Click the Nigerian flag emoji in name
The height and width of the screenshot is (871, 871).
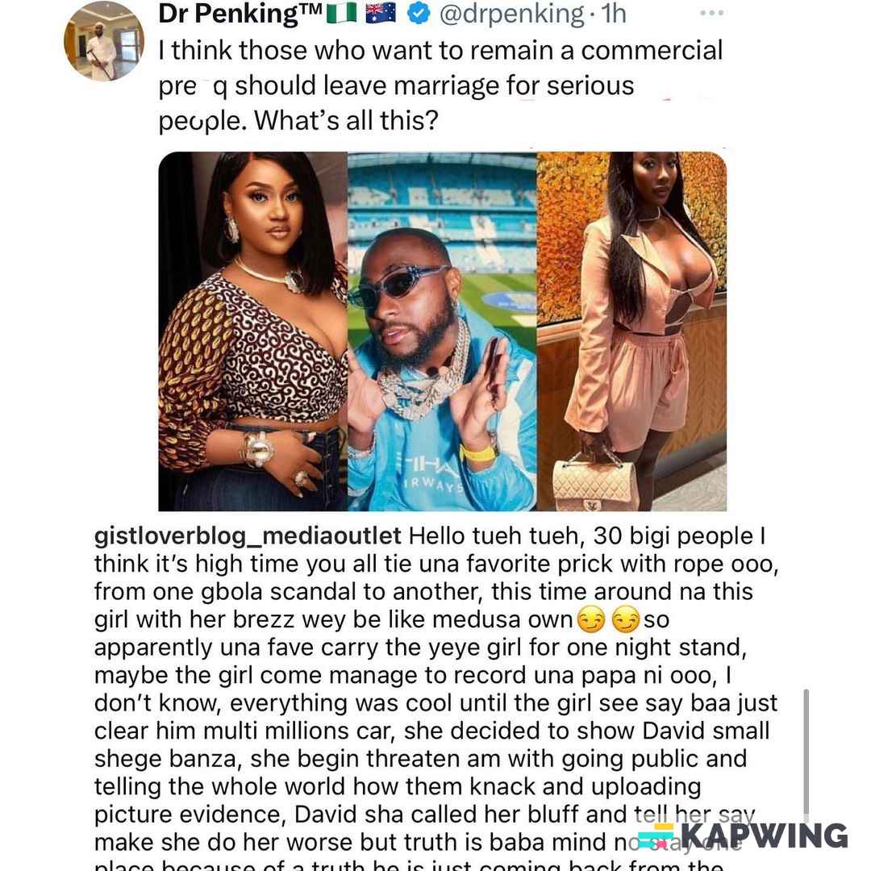coord(342,13)
